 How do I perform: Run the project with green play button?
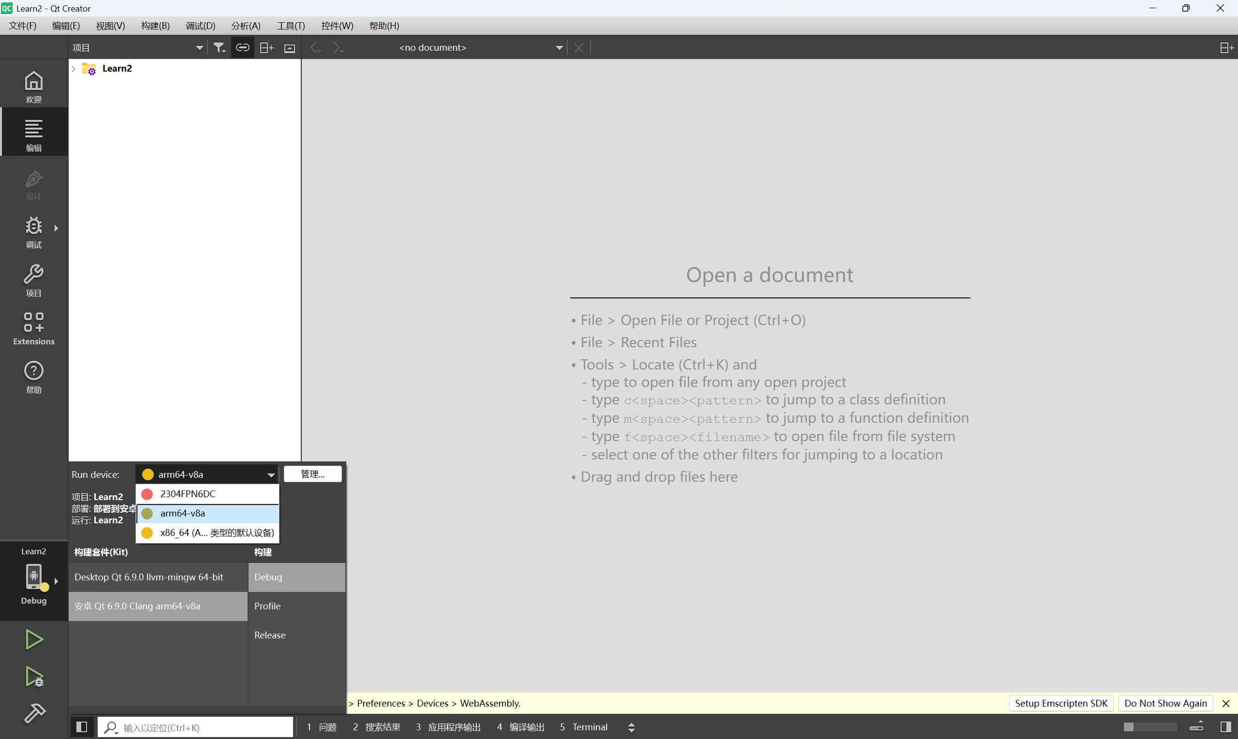click(34, 639)
